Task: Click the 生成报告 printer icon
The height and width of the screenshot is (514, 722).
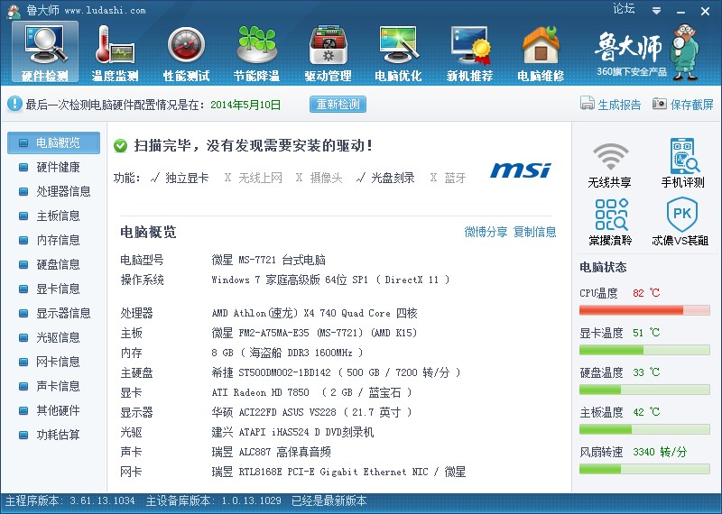Action: click(x=588, y=103)
